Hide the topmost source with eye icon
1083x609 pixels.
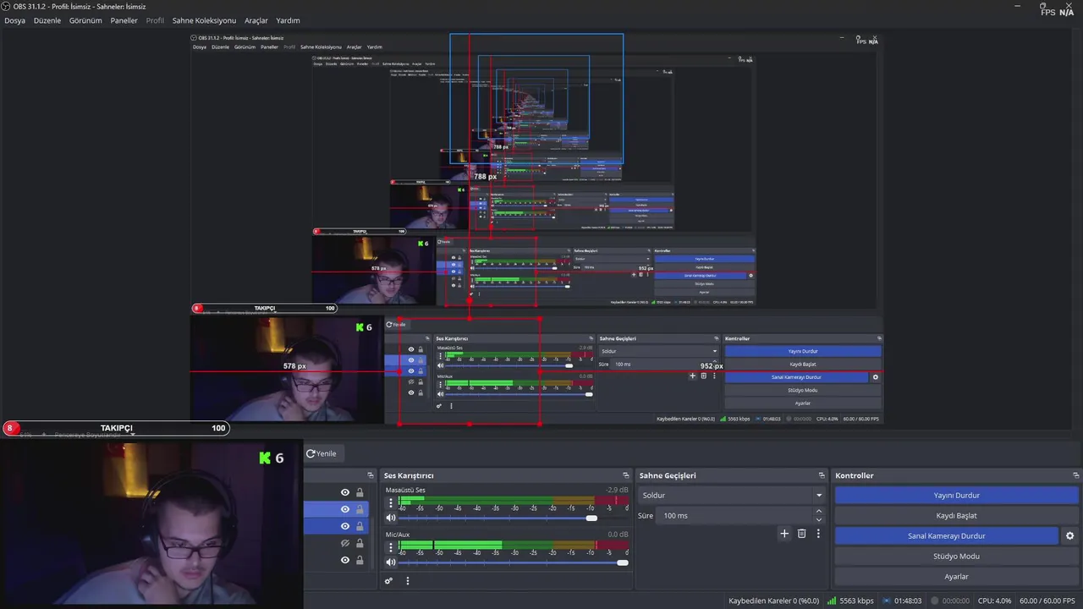[x=345, y=492]
